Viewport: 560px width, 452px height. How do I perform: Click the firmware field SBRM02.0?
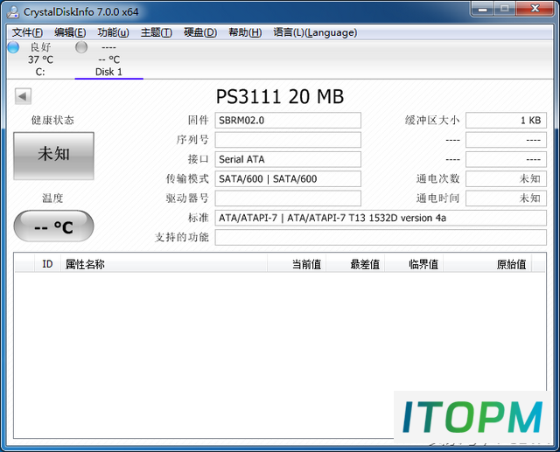pos(288,121)
